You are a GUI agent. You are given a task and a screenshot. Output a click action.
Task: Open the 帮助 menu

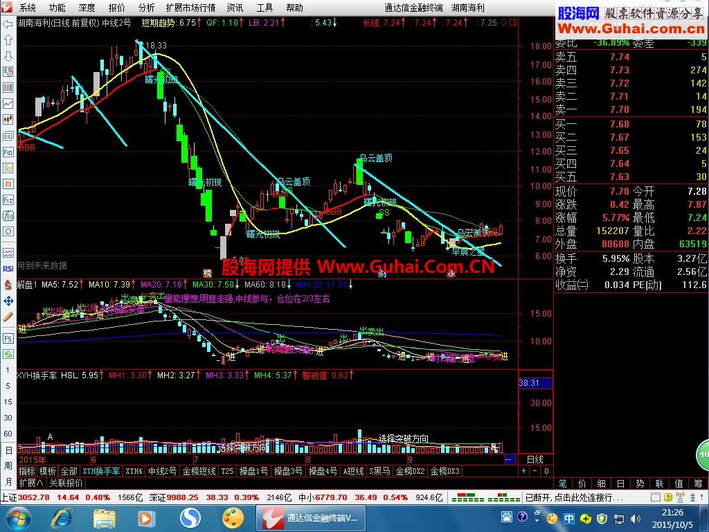coord(294,8)
